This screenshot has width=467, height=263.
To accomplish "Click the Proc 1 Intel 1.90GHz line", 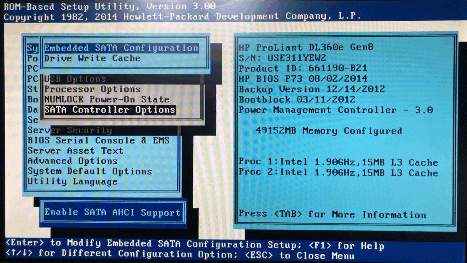I will coord(338,163).
